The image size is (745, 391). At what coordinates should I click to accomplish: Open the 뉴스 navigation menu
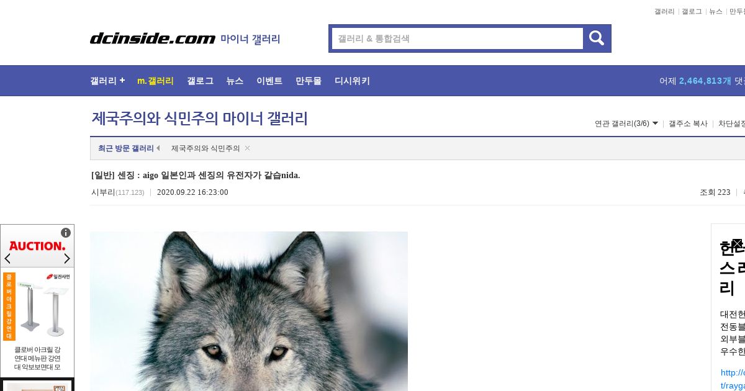(x=235, y=81)
